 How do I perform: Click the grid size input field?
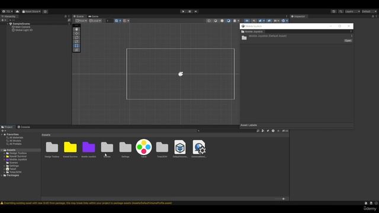pyautogui.click(x=109, y=21)
